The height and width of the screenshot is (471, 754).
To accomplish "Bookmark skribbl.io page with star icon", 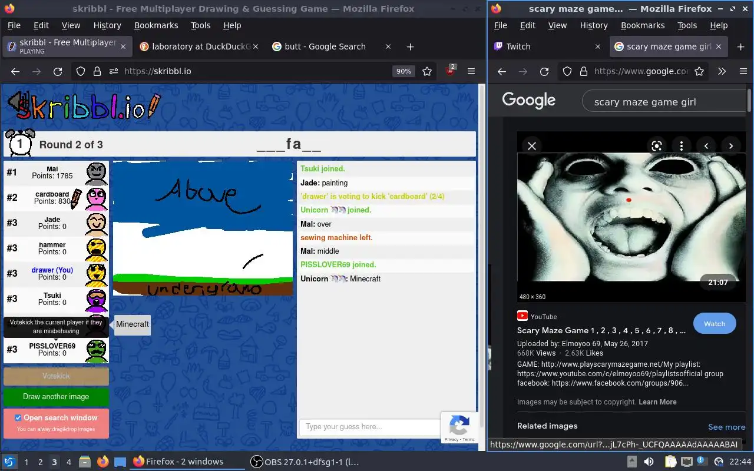I will [427, 71].
